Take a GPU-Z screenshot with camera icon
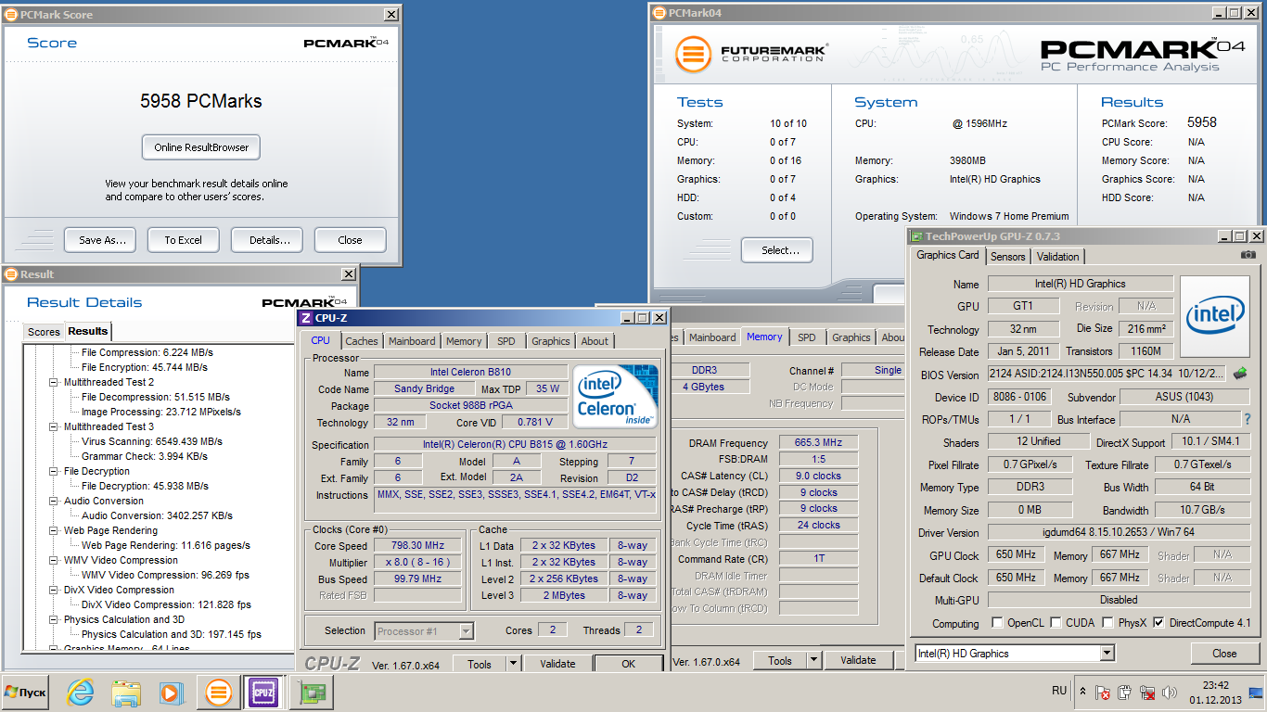Screen dimensions: 1267x712 pos(1248,255)
